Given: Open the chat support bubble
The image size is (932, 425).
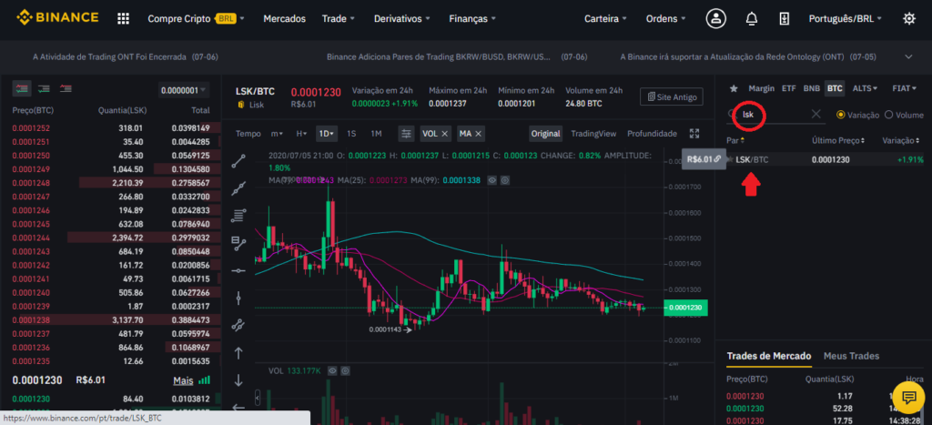Looking at the screenshot, I should tap(908, 397).
